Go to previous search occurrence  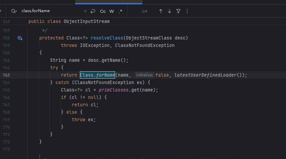click(161, 11)
